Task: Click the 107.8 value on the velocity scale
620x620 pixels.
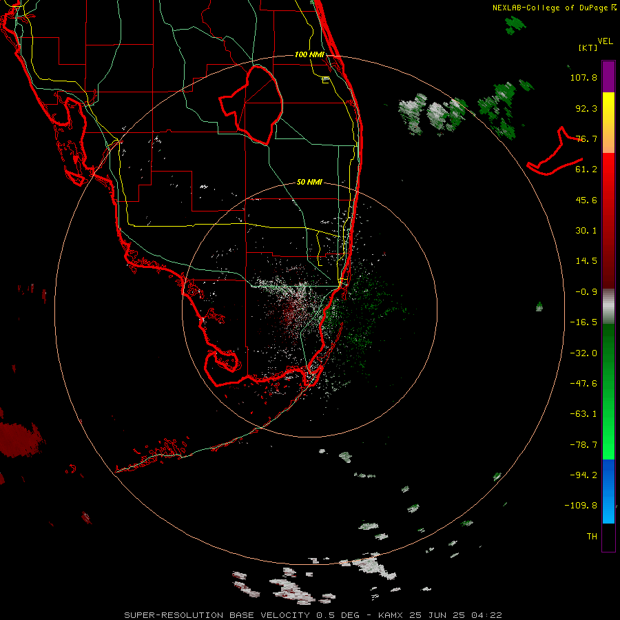Action: point(583,77)
